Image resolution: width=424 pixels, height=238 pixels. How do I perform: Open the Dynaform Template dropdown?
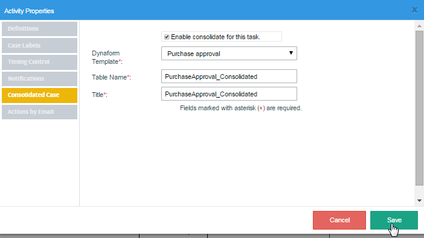229,54
